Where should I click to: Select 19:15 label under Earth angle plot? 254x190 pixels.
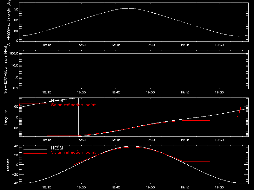pyautogui.click(x=185, y=45)
